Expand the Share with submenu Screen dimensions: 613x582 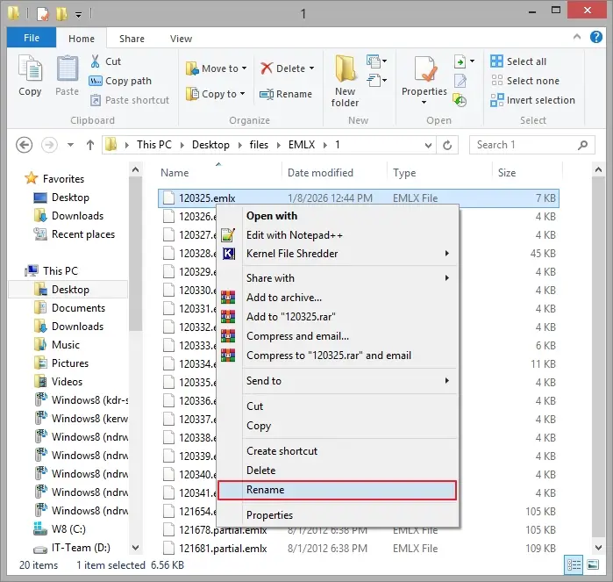(x=338, y=278)
